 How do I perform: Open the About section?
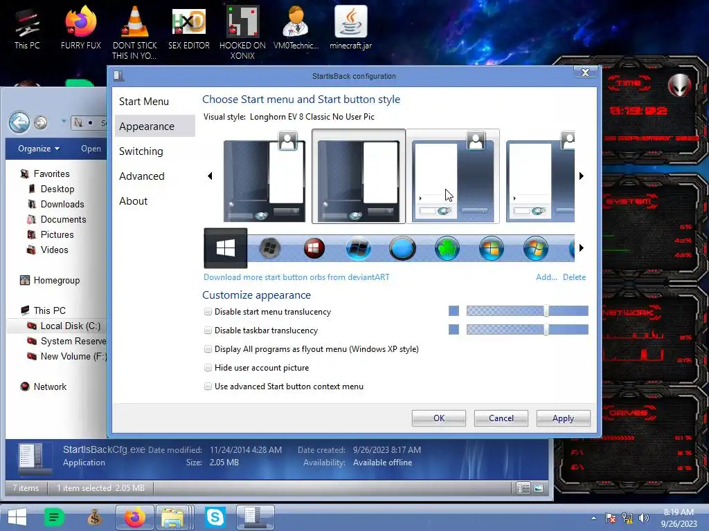tap(134, 201)
